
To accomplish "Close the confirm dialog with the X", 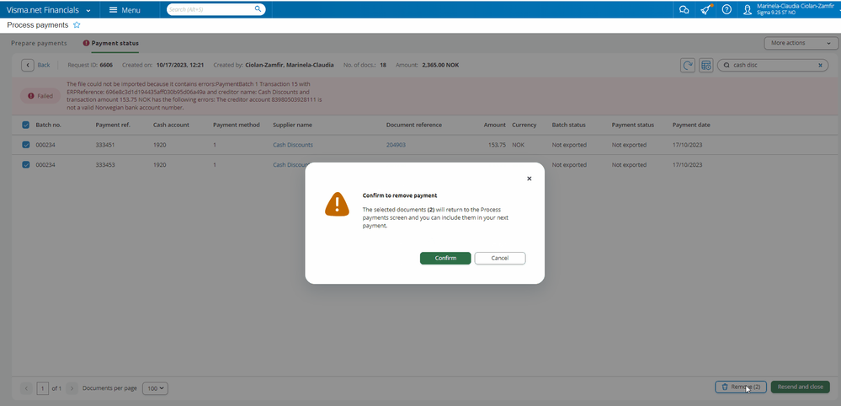I will pyautogui.click(x=529, y=179).
